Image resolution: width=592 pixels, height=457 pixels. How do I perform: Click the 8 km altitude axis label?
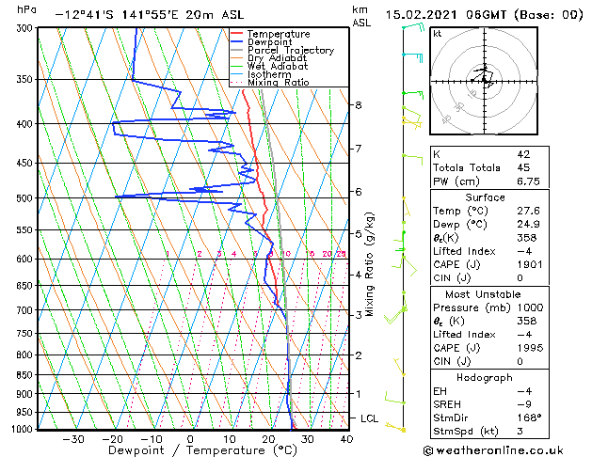point(359,104)
